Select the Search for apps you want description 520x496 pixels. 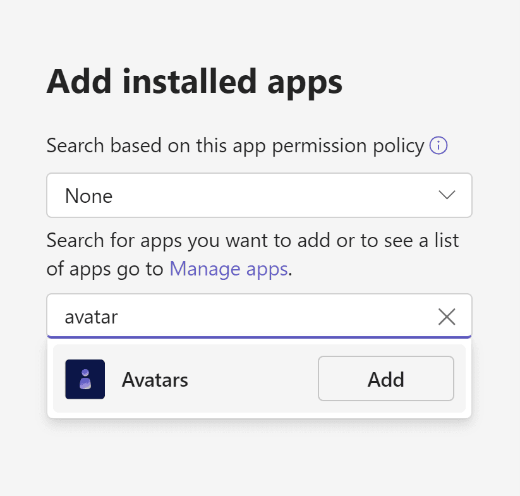[252, 254]
